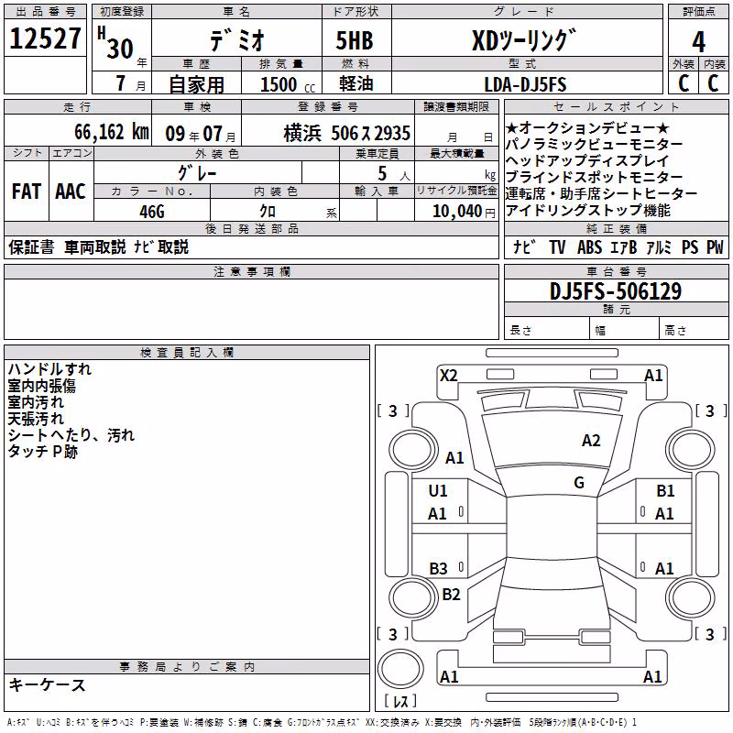Select the ナビ取説 item
Screen dimensions: 733x733
pyautogui.click(x=161, y=246)
